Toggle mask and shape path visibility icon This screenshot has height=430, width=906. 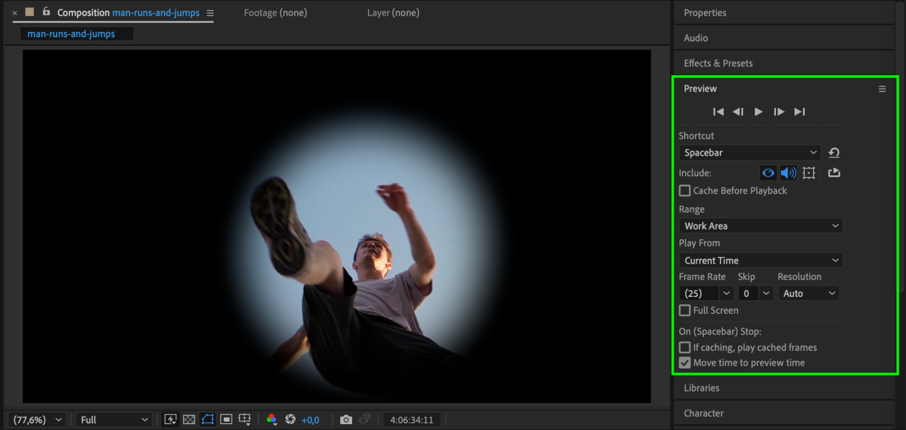point(208,420)
